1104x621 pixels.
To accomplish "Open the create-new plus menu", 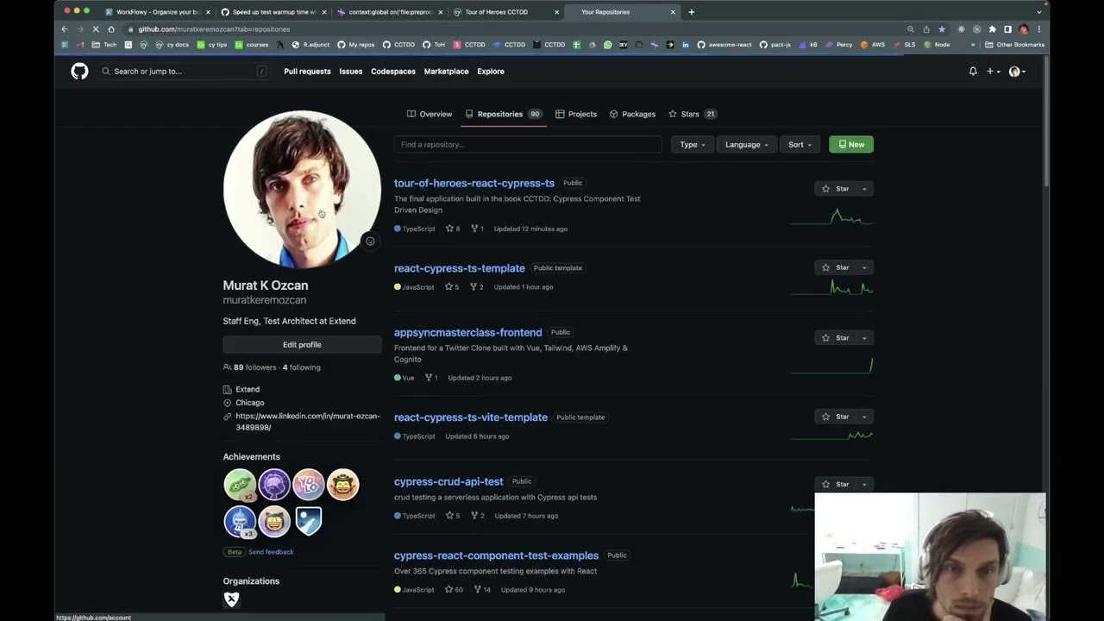I will tap(994, 72).
